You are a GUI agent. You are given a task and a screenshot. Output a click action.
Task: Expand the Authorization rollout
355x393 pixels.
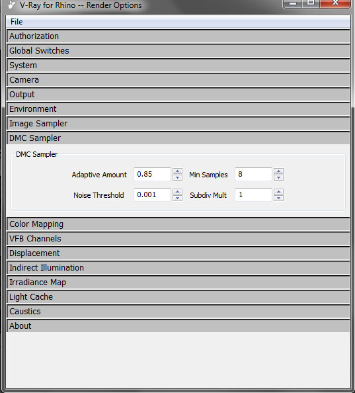pos(178,36)
